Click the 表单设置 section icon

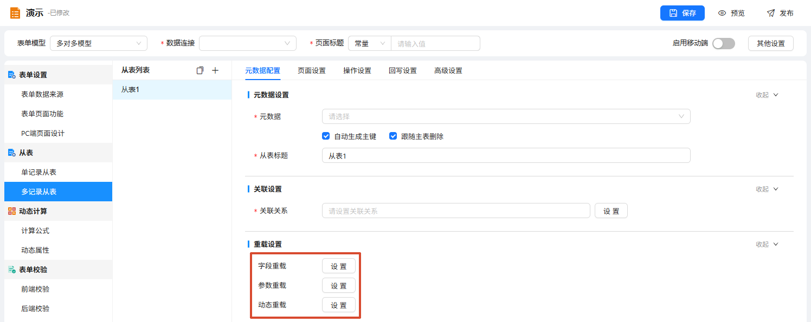click(11, 75)
